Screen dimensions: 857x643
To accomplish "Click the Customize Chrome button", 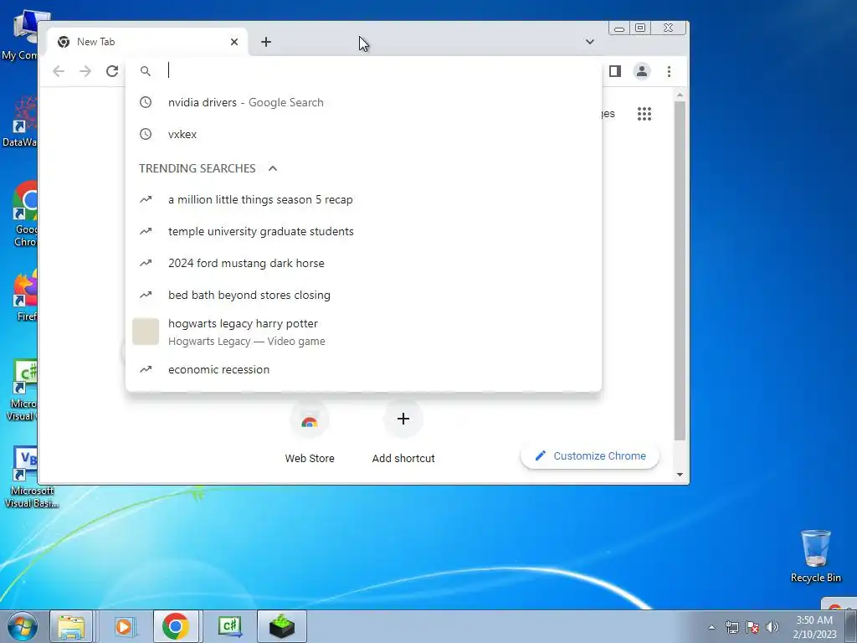I will [x=590, y=456].
